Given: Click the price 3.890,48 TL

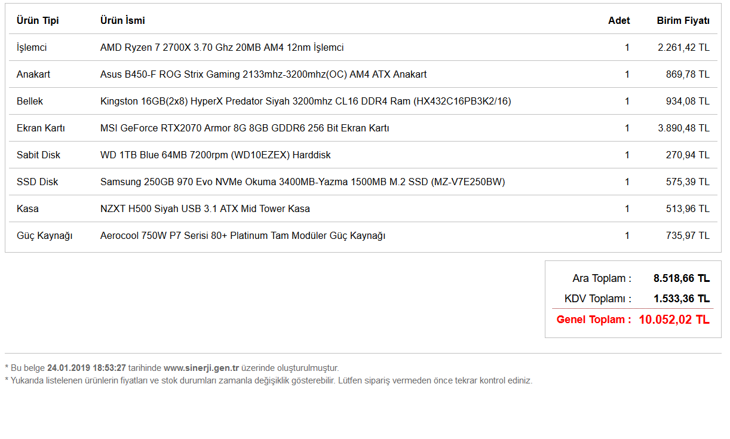Looking at the screenshot, I should point(684,128).
